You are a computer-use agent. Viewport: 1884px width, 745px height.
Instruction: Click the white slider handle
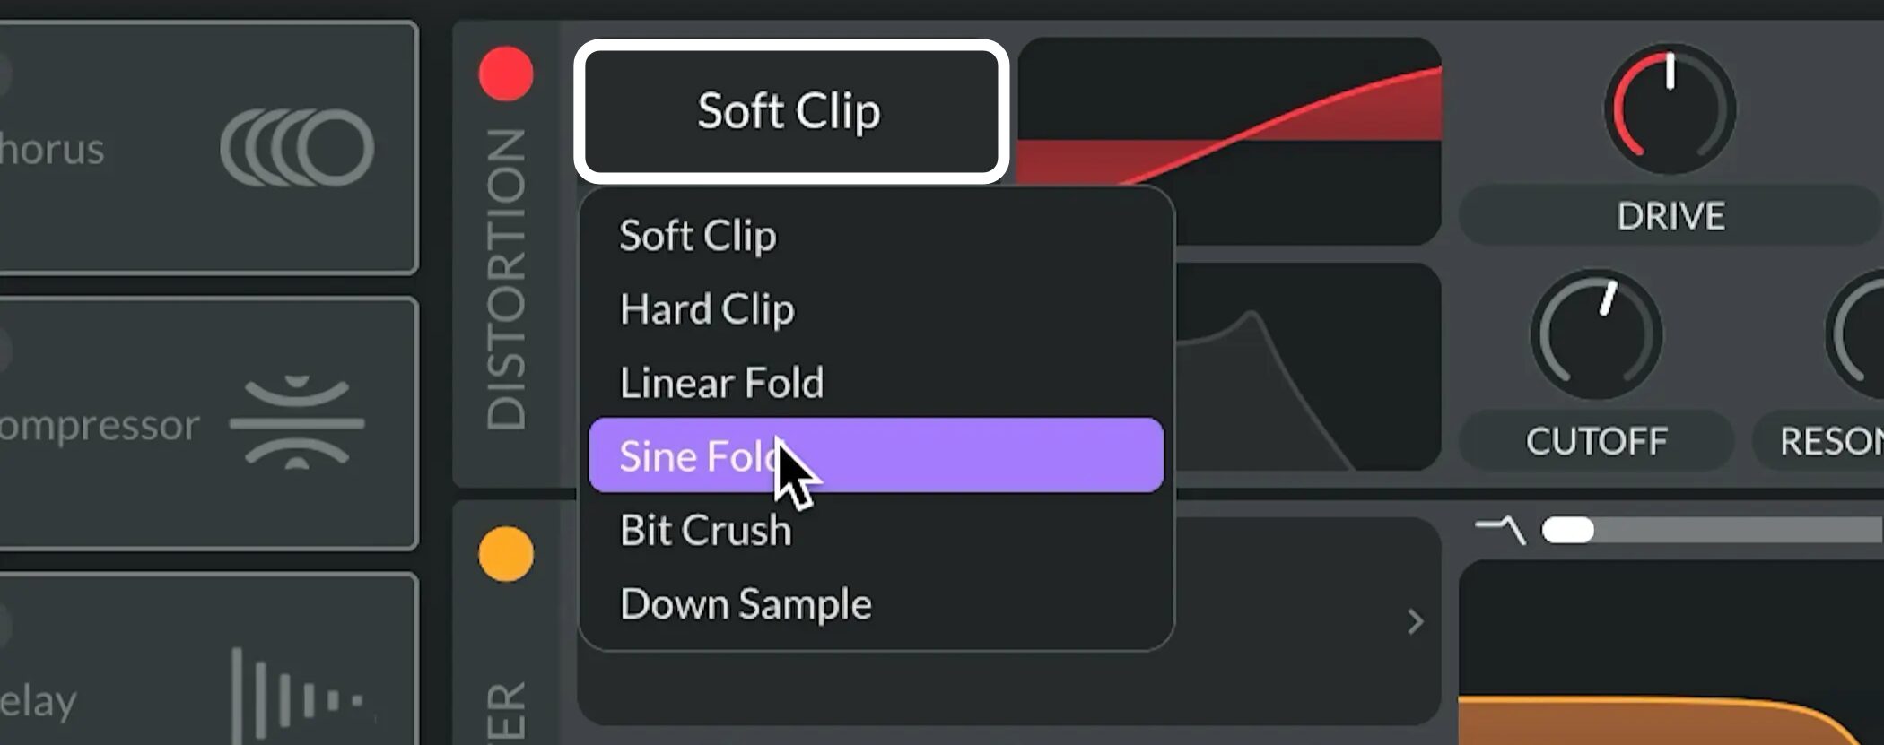(x=1567, y=530)
